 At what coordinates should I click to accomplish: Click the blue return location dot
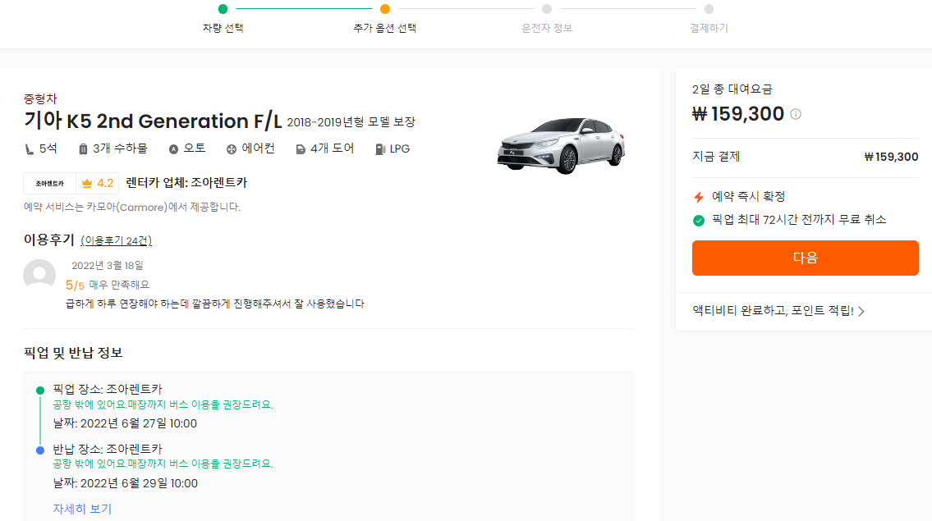(x=40, y=450)
